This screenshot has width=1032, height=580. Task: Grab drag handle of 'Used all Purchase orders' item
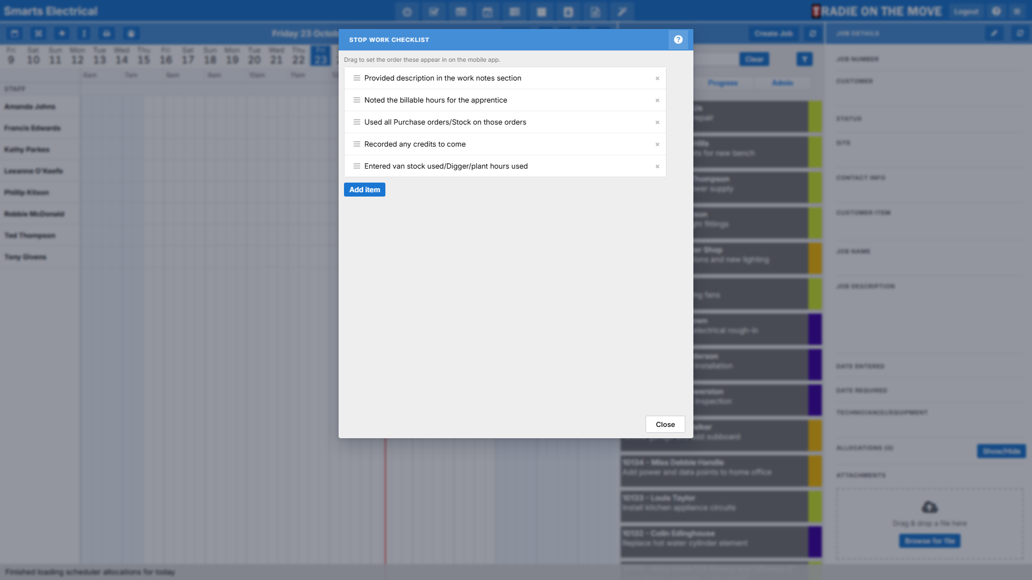click(x=357, y=122)
